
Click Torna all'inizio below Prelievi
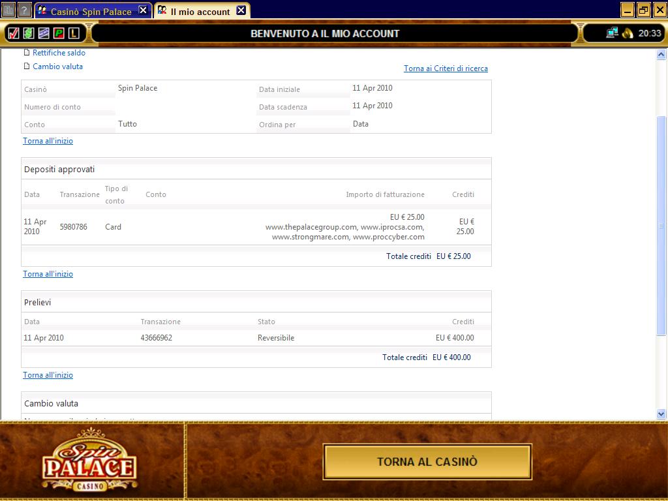point(48,375)
